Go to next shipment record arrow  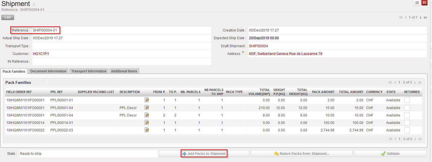point(421,17)
